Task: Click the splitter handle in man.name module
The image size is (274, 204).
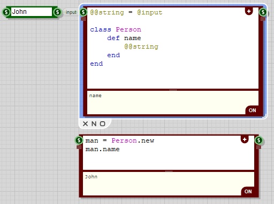Action: pyautogui.click(x=169, y=171)
